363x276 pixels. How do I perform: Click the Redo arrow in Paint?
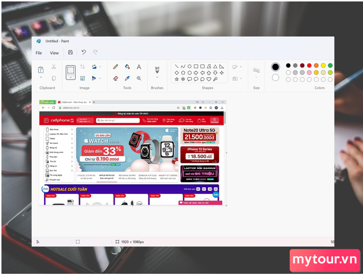tap(95, 52)
